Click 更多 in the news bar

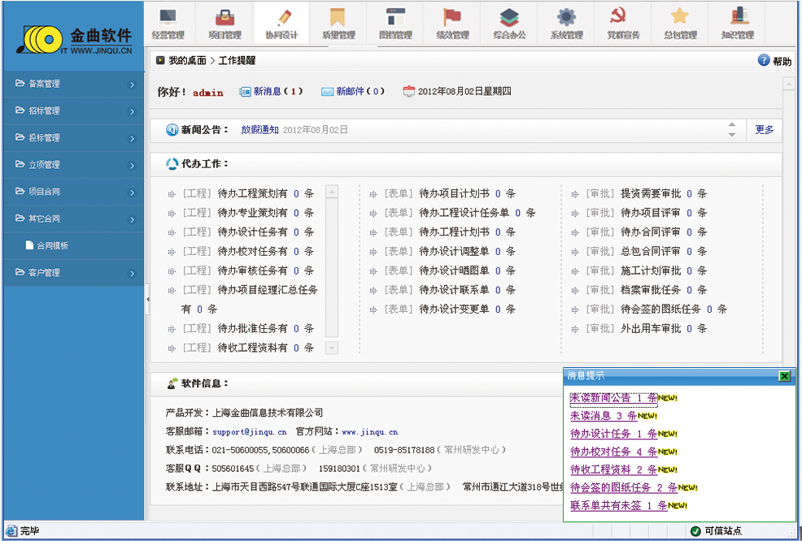click(764, 130)
